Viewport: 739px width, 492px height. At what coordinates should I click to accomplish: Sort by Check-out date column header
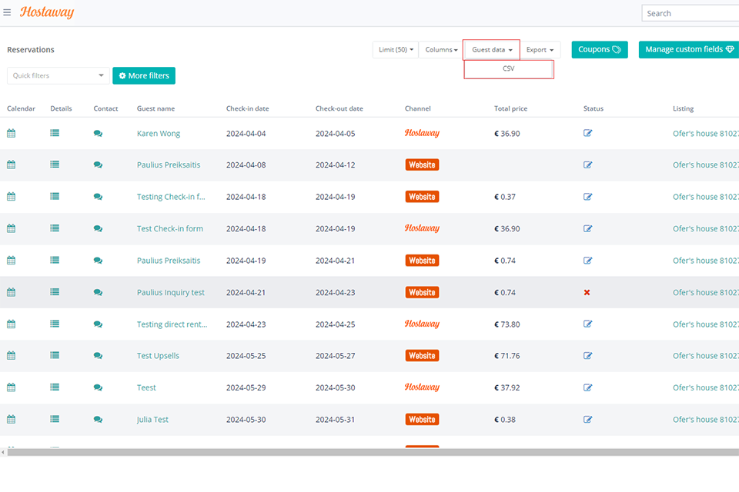[x=339, y=108]
